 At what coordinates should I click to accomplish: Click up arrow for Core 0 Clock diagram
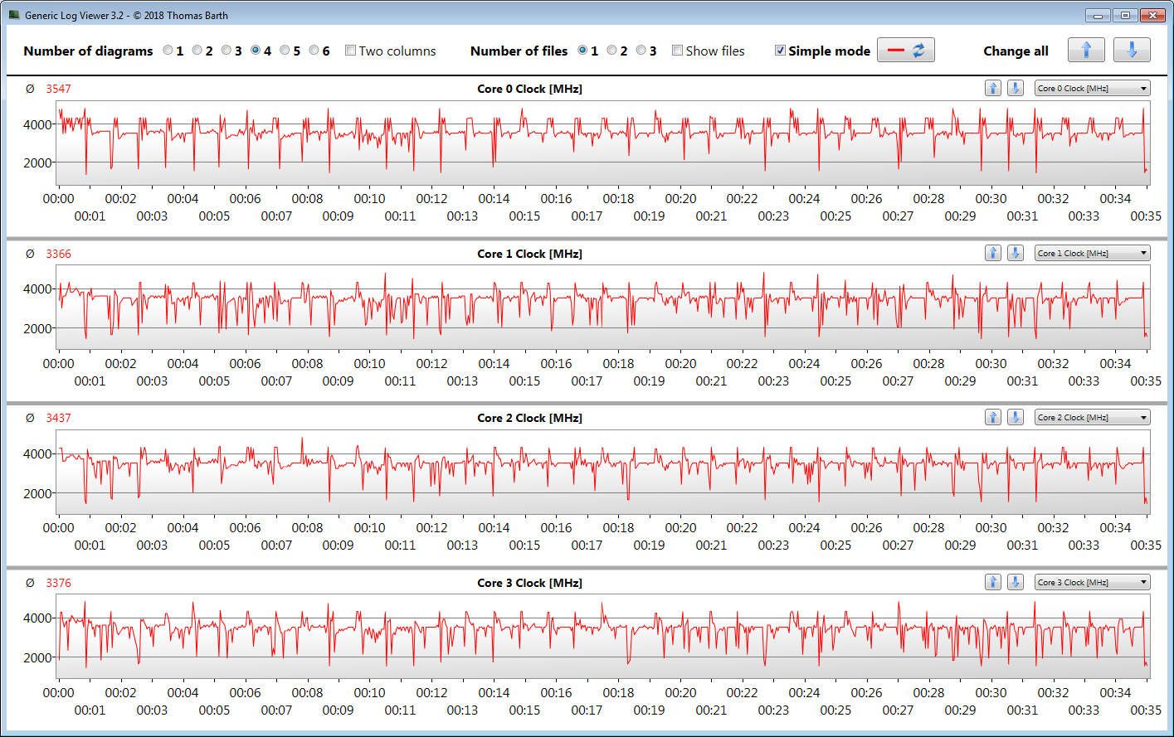(992, 88)
